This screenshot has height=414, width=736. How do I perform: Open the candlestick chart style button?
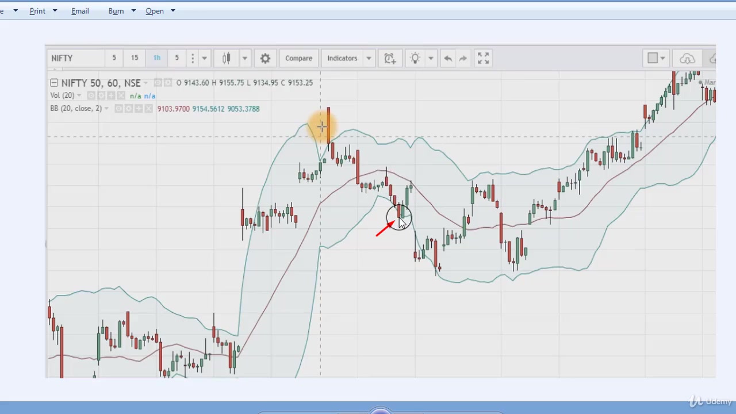point(226,58)
